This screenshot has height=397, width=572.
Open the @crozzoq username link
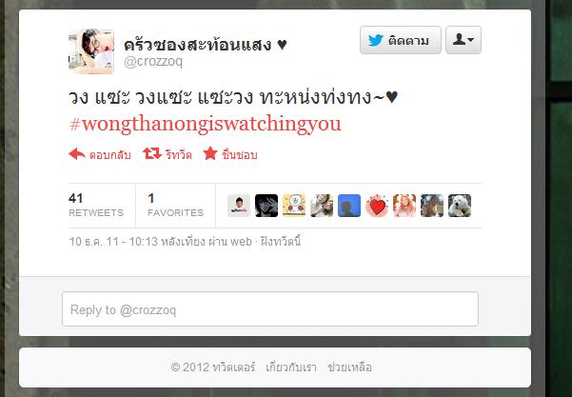pyautogui.click(x=153, y=61)
